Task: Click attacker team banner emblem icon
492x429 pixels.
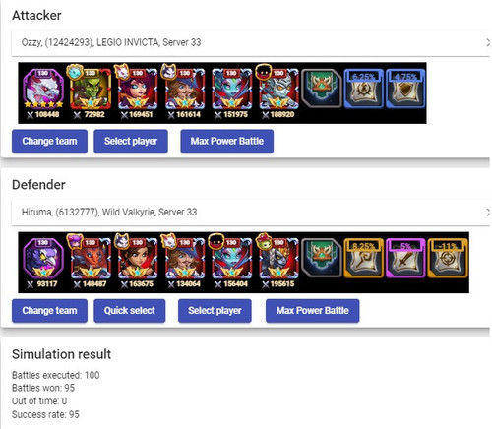Action: (x=322, y=89)
